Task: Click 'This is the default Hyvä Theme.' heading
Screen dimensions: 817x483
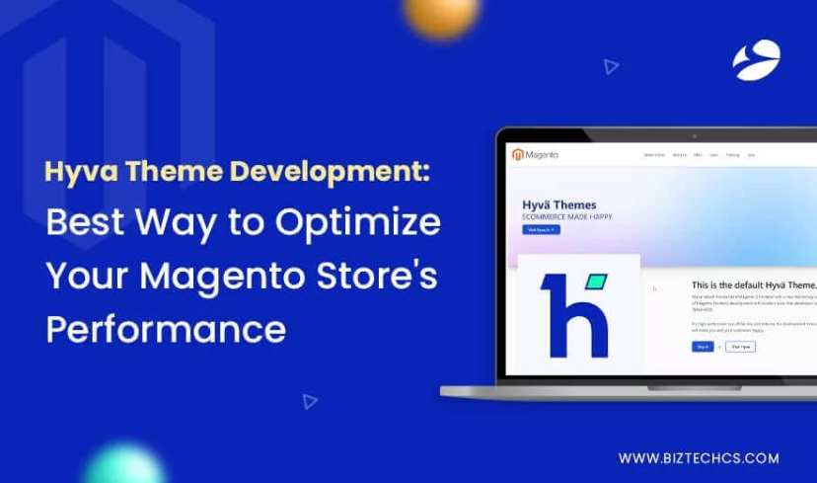Action: tap(754, 285)
